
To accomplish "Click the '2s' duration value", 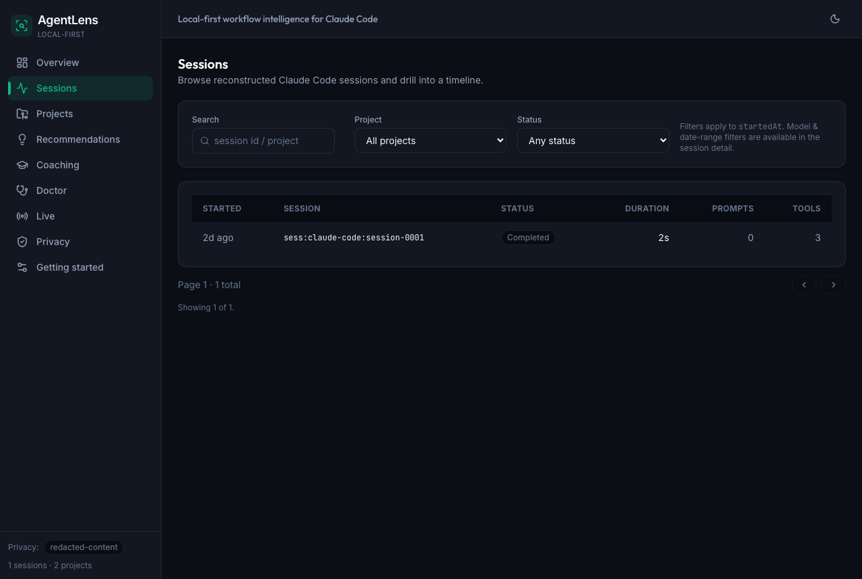I will (663, 238).
